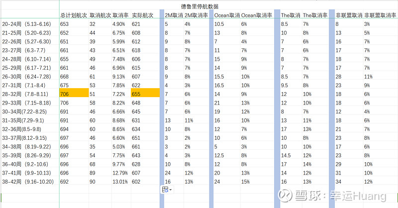The width and height of the screenshot is (398, 208).
Task: Select row label 23-27周 (6.3-7.7)
Action: [24, 50]
